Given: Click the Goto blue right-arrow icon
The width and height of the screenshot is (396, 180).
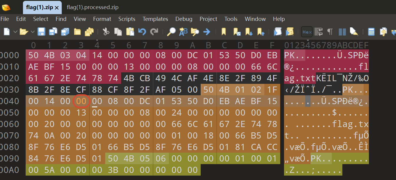Looking at the screenshot, I should pyautogui.click(x=207, y=31).
